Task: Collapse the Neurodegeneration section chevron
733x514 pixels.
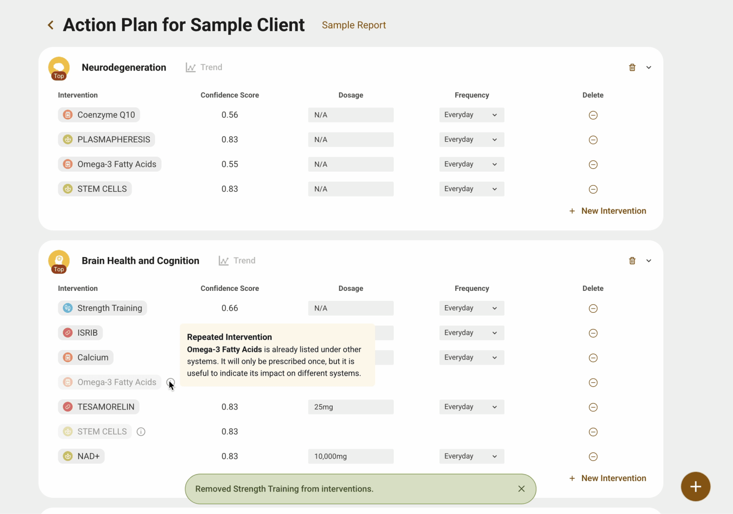Action: [649, 68]
